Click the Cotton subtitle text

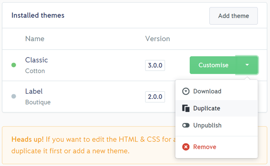35,71
